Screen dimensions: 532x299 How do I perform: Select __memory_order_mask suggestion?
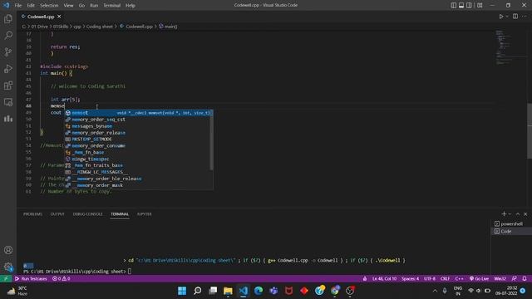tap(137, 185)
